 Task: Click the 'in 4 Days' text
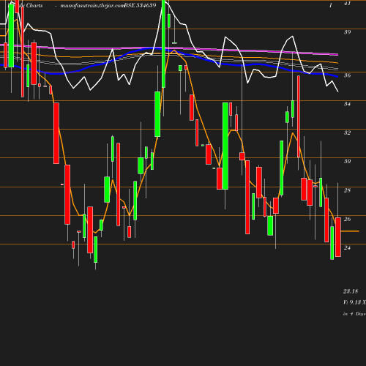click(354, 314)
